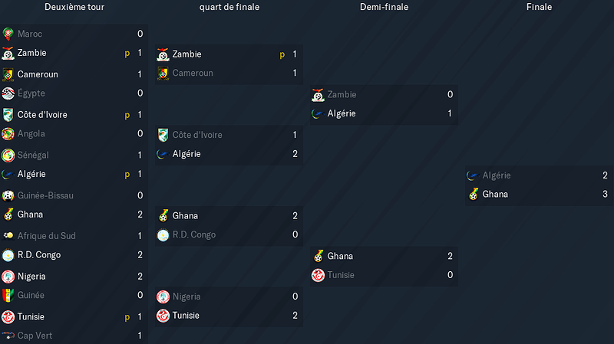This screenshot has width=614, height=344.
Task: Click the Cap Vert team icon
Action: [8, 336]
